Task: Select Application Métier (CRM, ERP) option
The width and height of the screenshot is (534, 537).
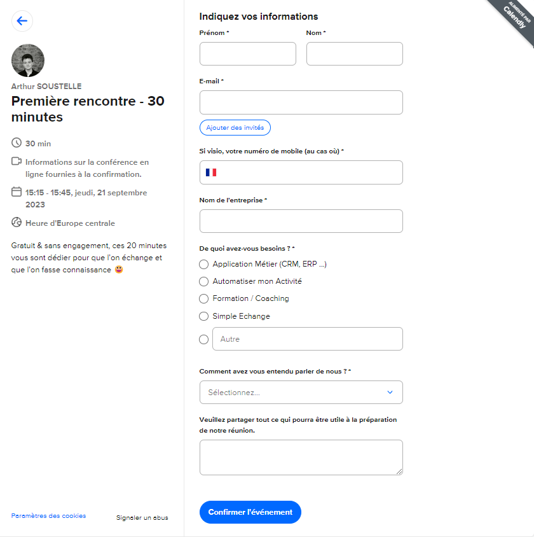Action: [x=204, y=264]
